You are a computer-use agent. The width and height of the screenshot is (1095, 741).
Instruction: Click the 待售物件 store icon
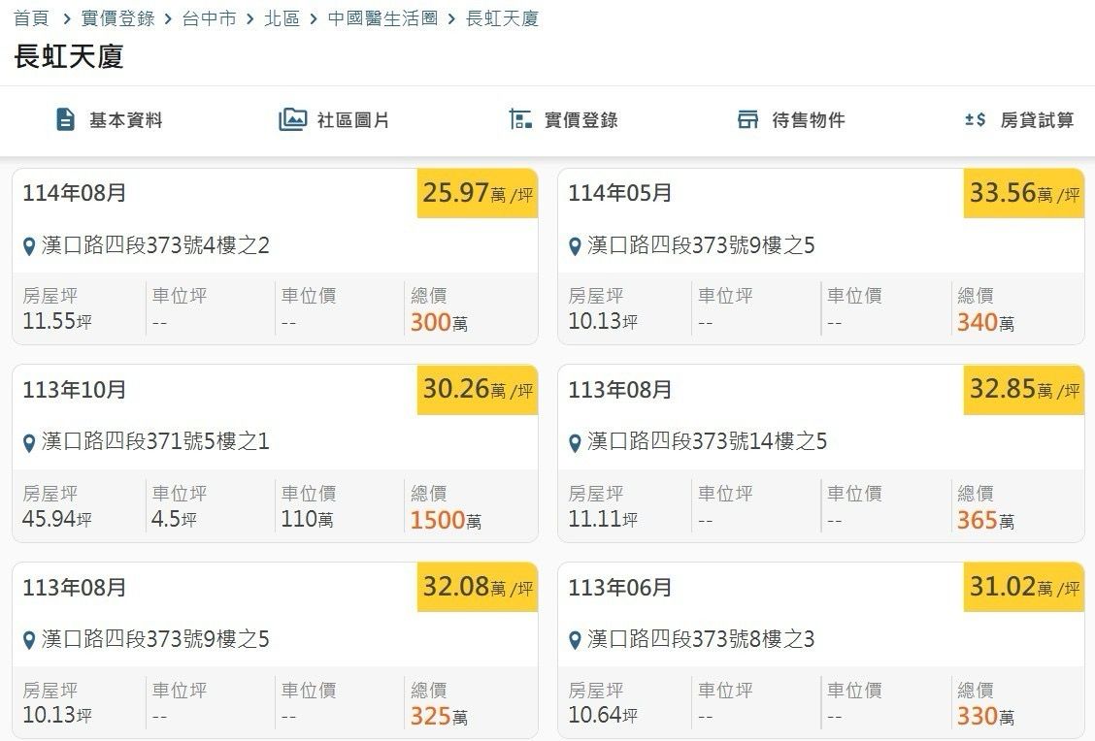click(x=747, y=119)
